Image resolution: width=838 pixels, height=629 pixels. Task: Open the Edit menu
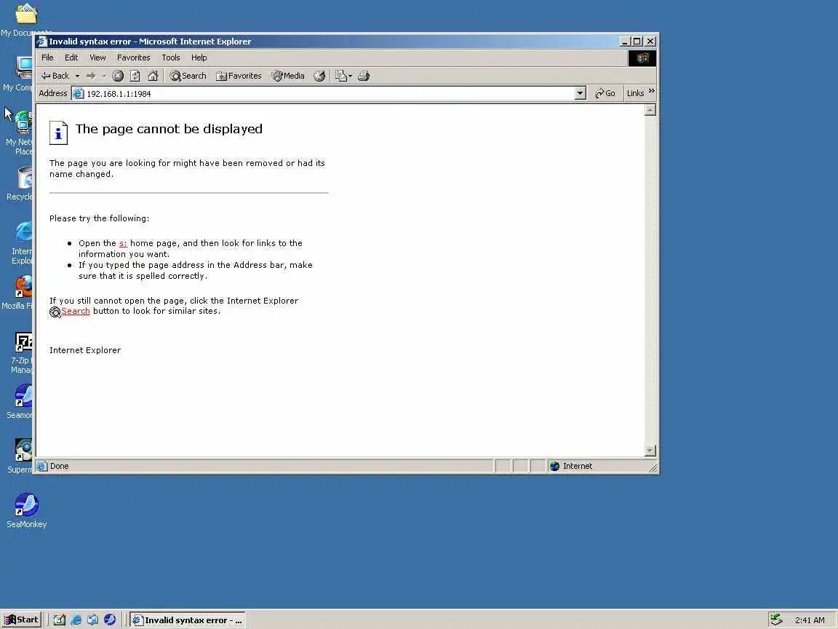coord(71,58)
